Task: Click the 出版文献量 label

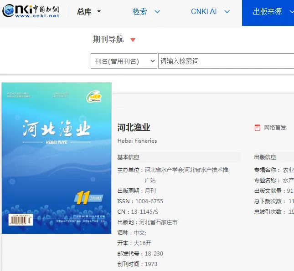Action: pos(270,191)
